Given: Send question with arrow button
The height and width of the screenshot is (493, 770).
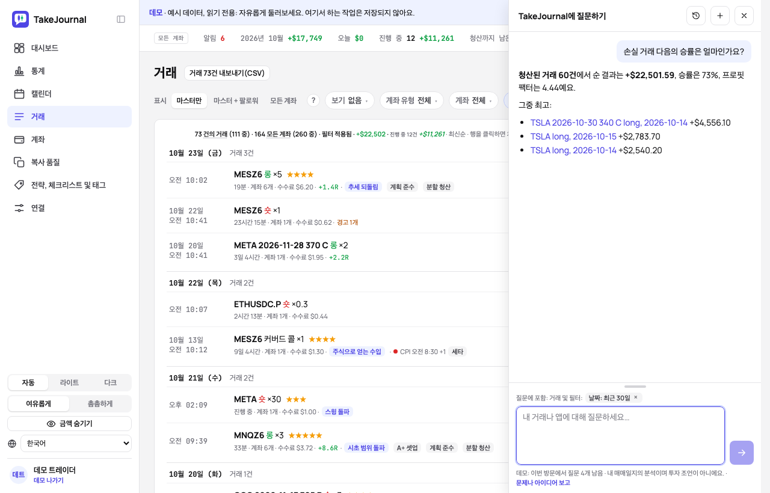Looking at the screenshot, I should (742, 453).
